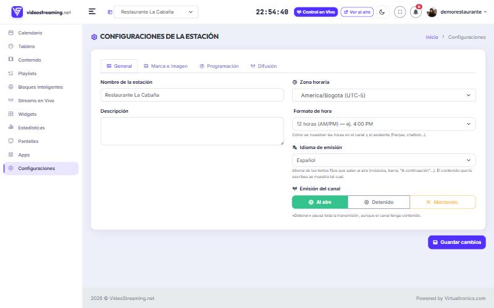Open the Formato de hora dropdown
The width and height of the screenshot is (494, 308).
[x=383, y=124]
